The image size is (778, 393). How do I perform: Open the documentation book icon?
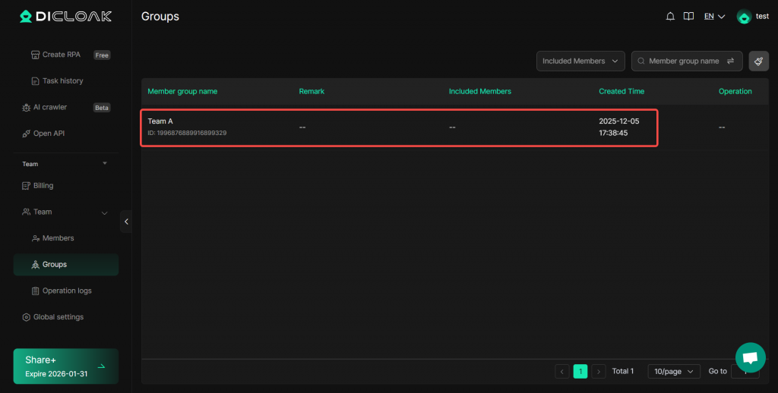click(x=688, y=17)
